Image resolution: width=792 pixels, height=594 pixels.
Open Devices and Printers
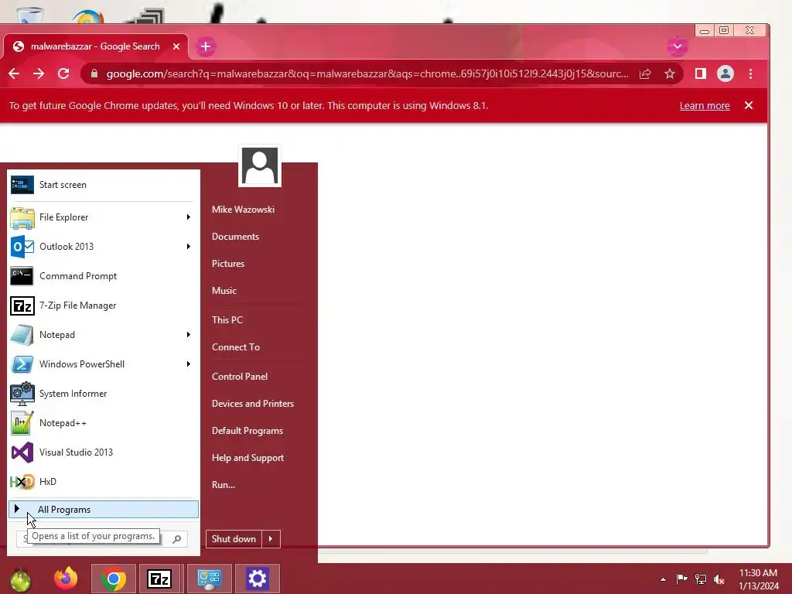[x=253, y=404]
